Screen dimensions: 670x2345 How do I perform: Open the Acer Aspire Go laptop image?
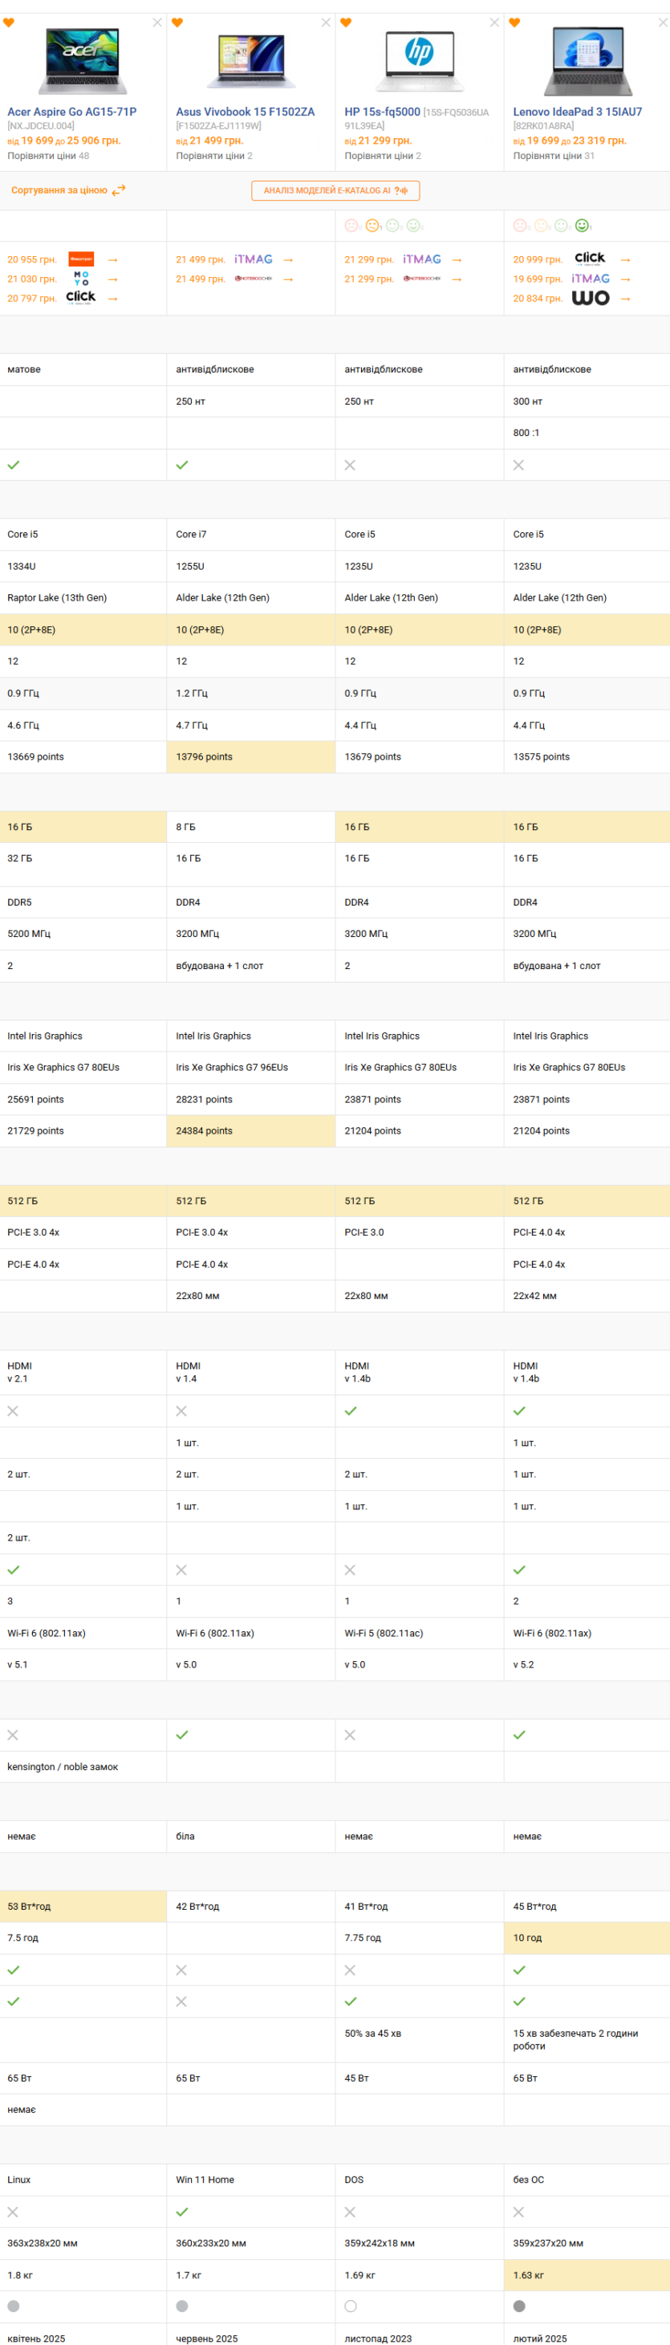[x=83, y=61]
